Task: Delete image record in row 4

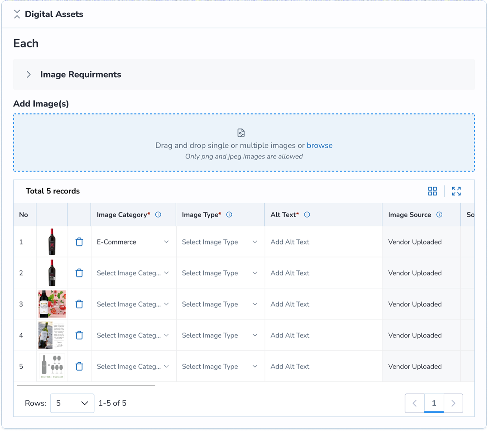Action: (x=79, y=335)
